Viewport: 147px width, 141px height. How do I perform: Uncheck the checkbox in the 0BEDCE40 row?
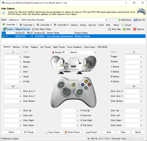click(x=13, y=36)
